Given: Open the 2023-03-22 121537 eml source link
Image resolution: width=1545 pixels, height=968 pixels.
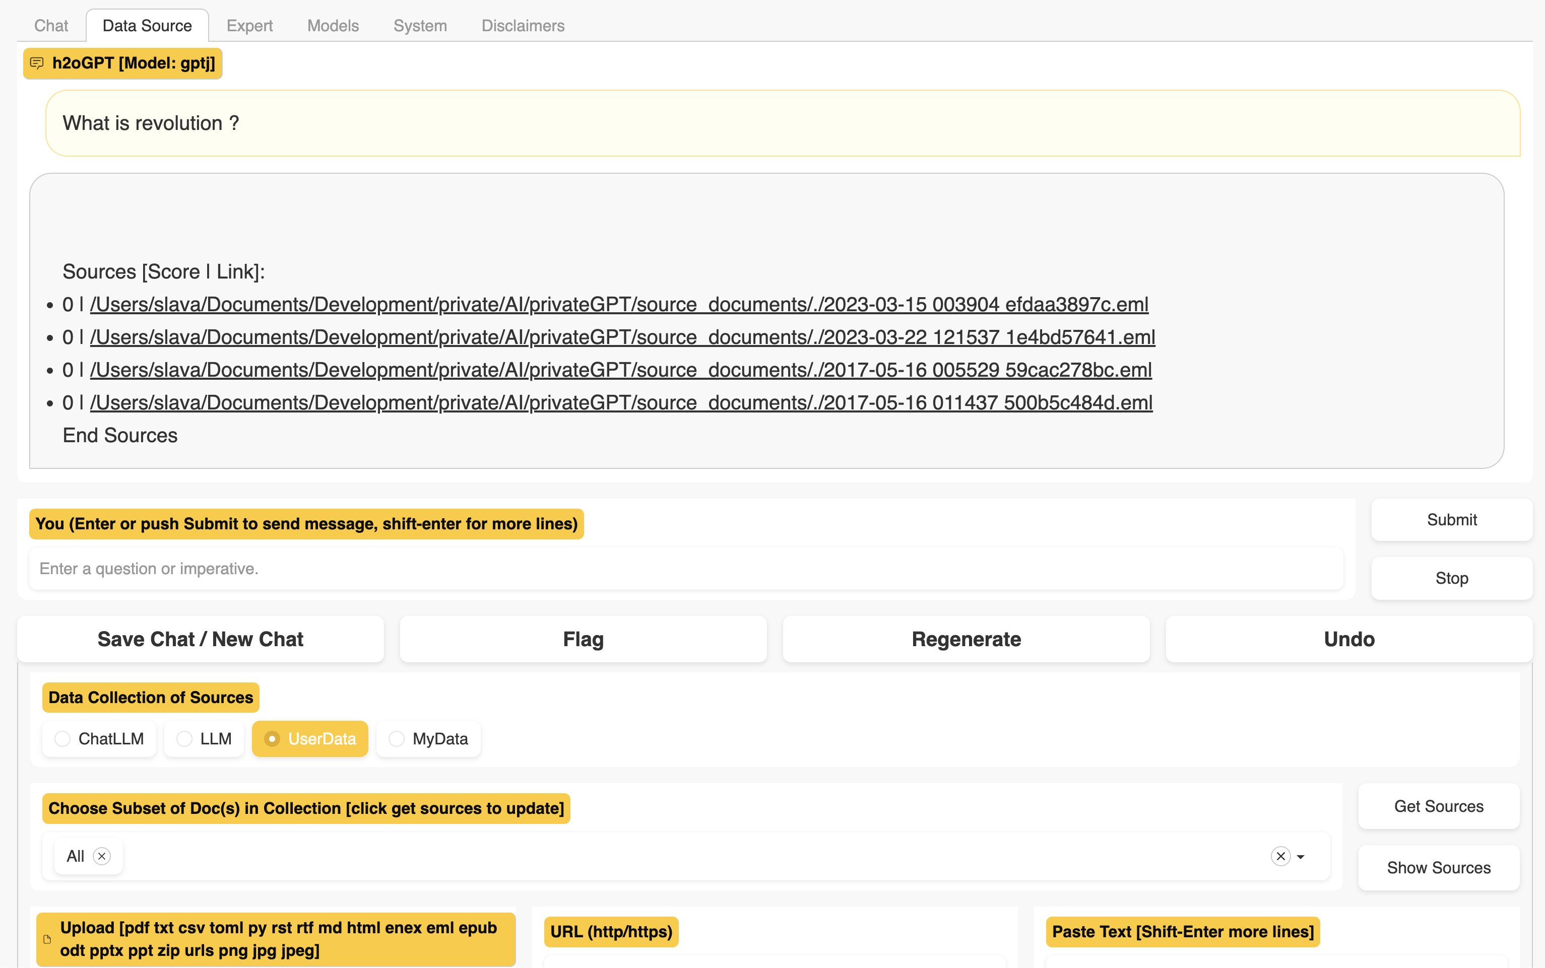Looking at the screenshot, I should coord(622,337).
